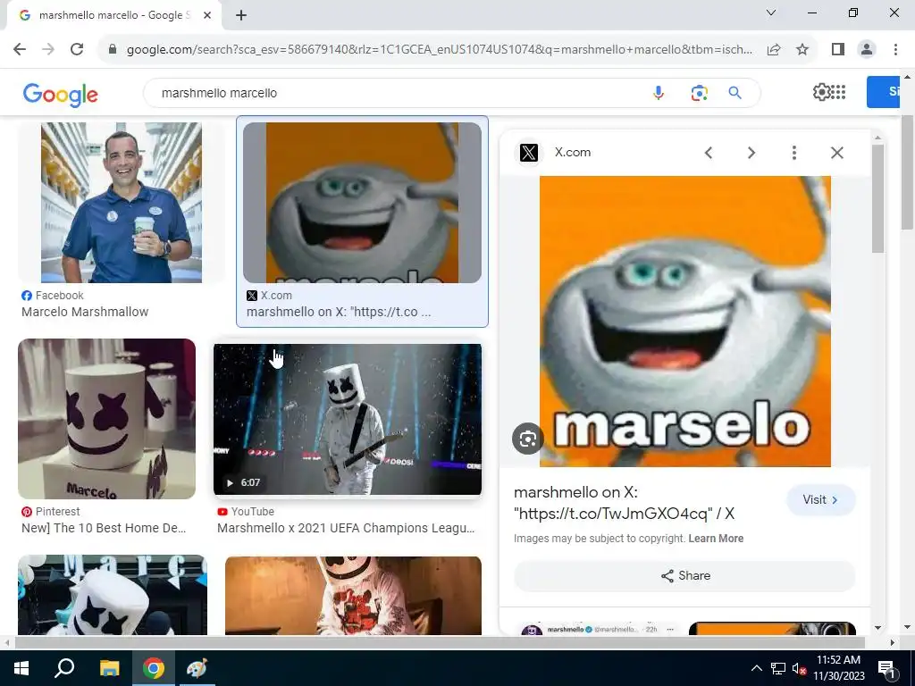Search inside image with Lens button
The image size is (915, 686).
tap(528, 439)
